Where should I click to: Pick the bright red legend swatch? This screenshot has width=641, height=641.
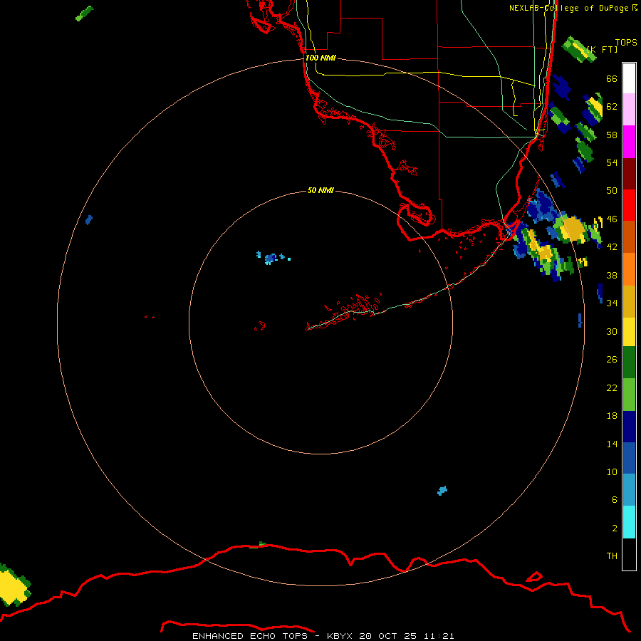point(629,205)
